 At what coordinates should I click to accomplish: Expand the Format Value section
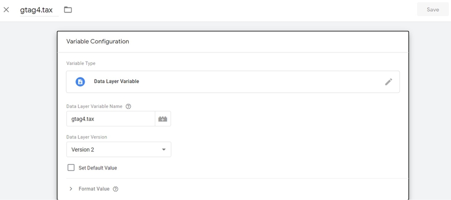pos(71,189)
